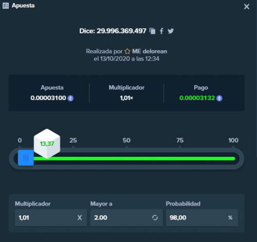Image resolution: width=257 pixels, height=242 pixels.
Task: Click the dice result cube showing 13,37
Action: (47, 144)
